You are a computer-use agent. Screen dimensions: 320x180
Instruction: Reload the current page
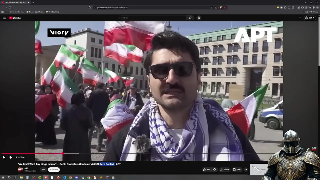[10, 7]
